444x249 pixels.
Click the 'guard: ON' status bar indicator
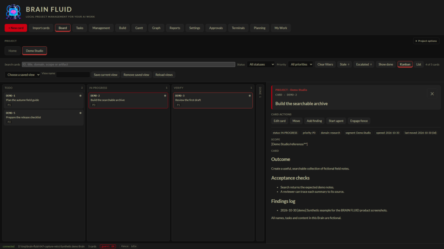(x=108, y=246)
